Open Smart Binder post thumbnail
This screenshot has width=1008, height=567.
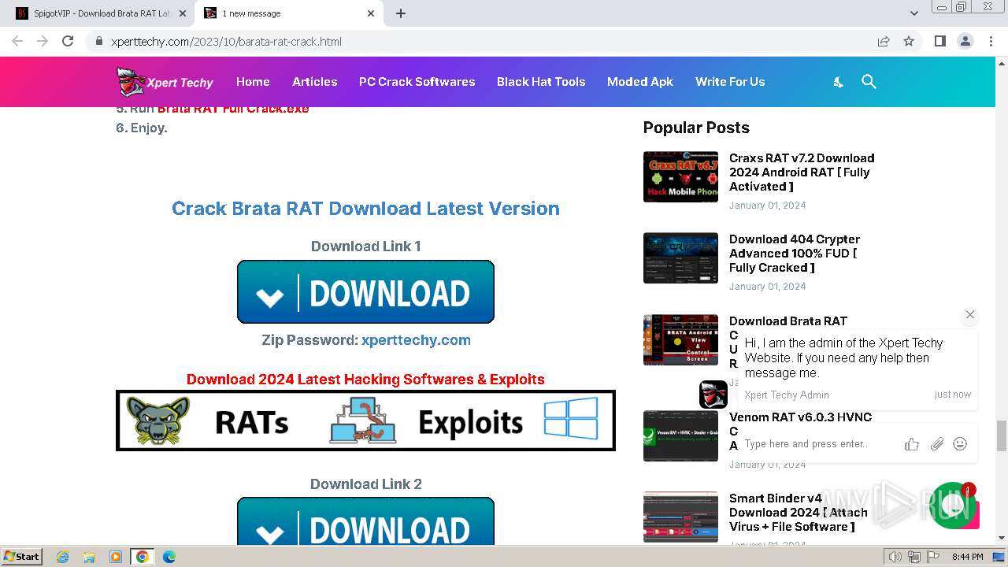(x=680, y=517)
